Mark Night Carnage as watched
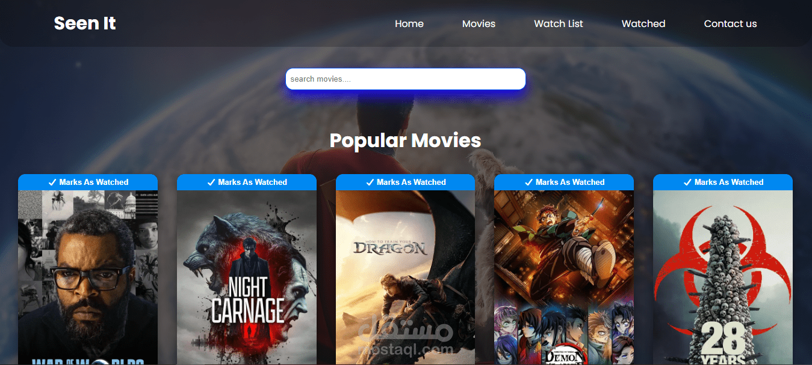The height and width of the screenshot is (365, 812). coord(247,182)
